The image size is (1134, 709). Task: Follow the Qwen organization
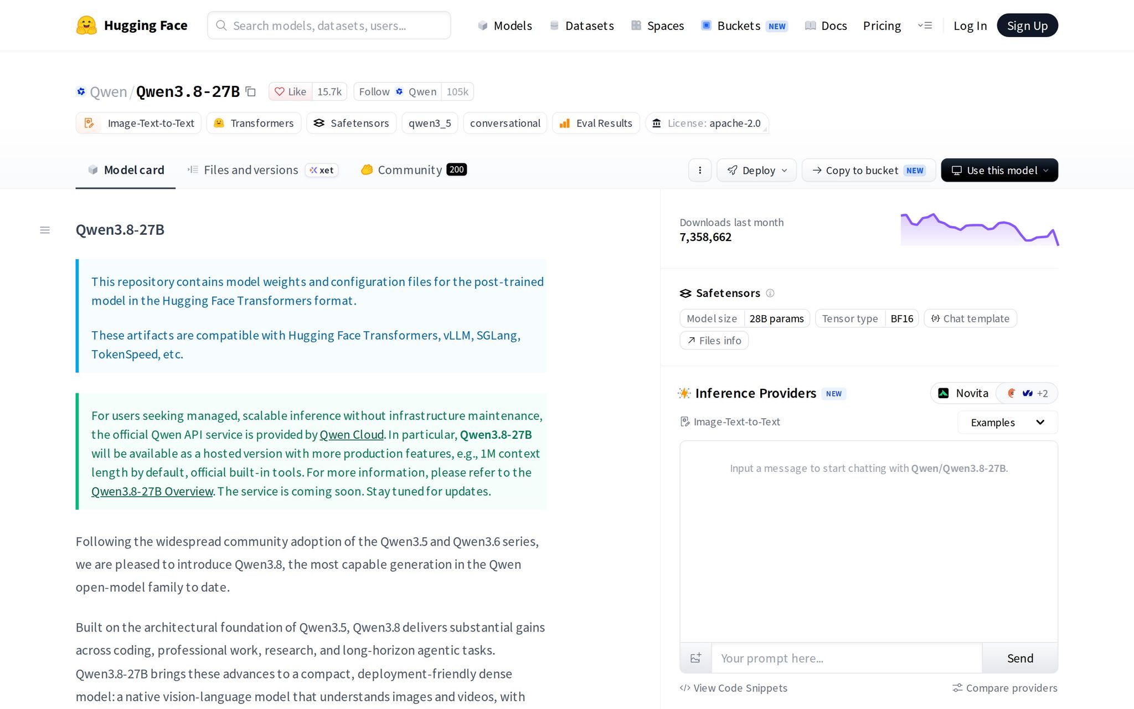(x=398, y=91)
